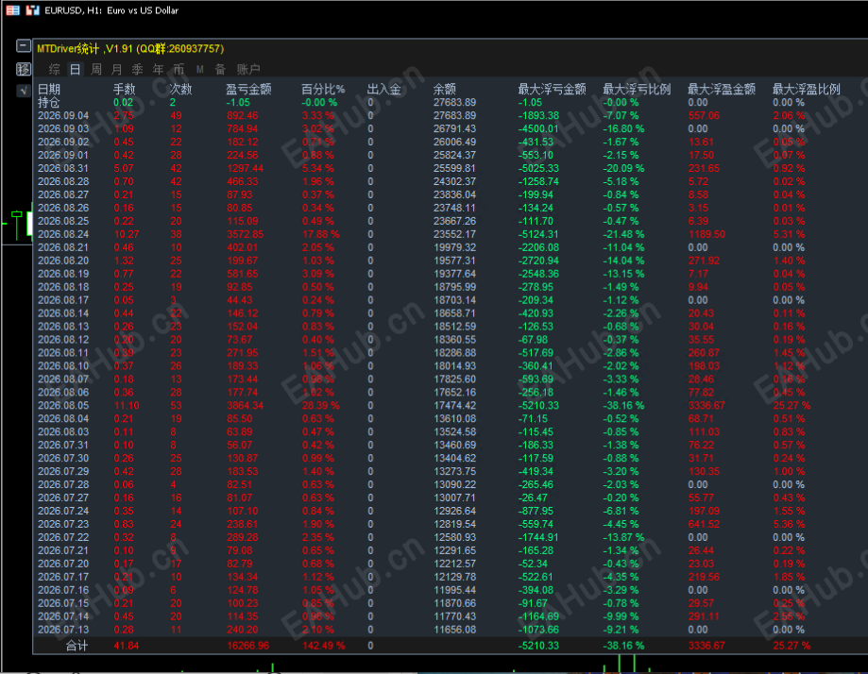
Task: Click the M tab
Action: pos(200,69)
